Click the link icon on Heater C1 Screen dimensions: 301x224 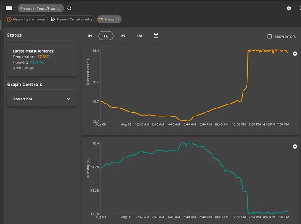point(101,19)
